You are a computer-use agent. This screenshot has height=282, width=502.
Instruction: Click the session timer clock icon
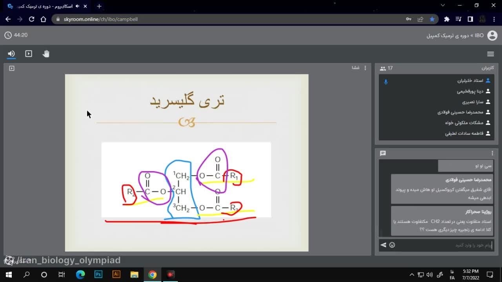click(x=8, y=35)
